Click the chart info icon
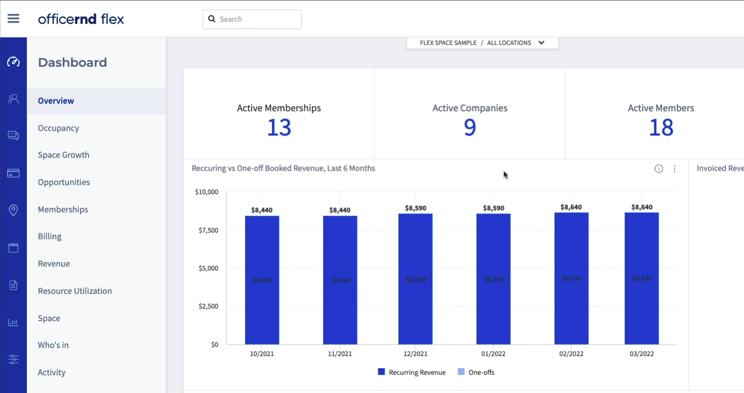744x393 pixels. coord(658,169)
